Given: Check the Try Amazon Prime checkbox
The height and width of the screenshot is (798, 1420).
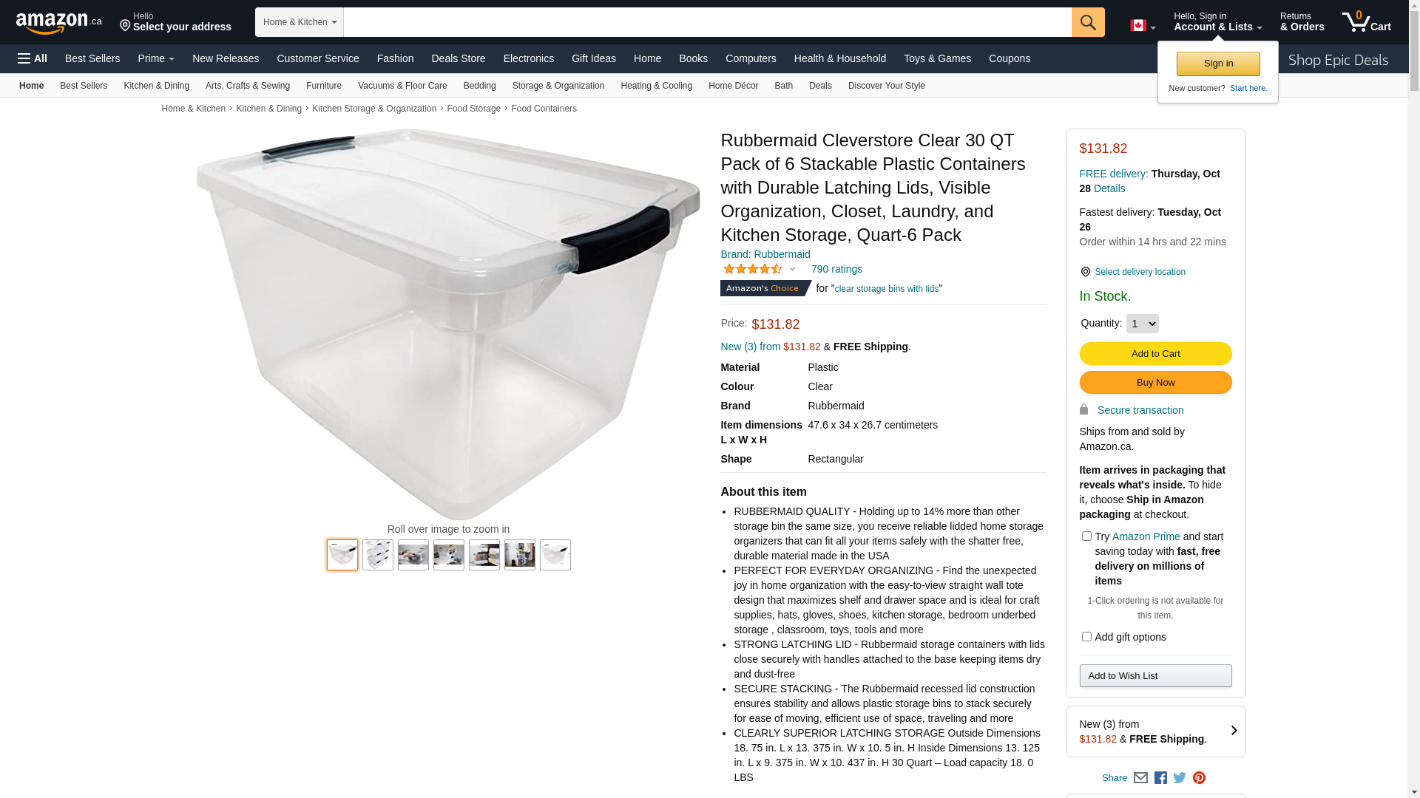Looking at the screenshot, I should coord(1086,536).
